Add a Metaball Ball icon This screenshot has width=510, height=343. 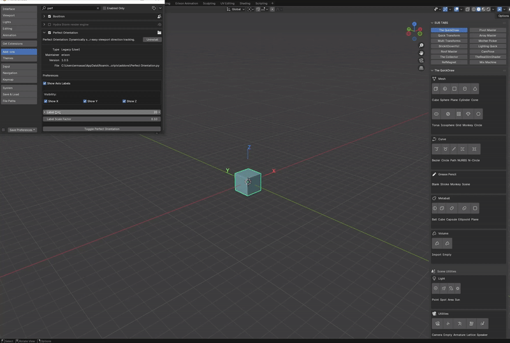tap(435, 208)
